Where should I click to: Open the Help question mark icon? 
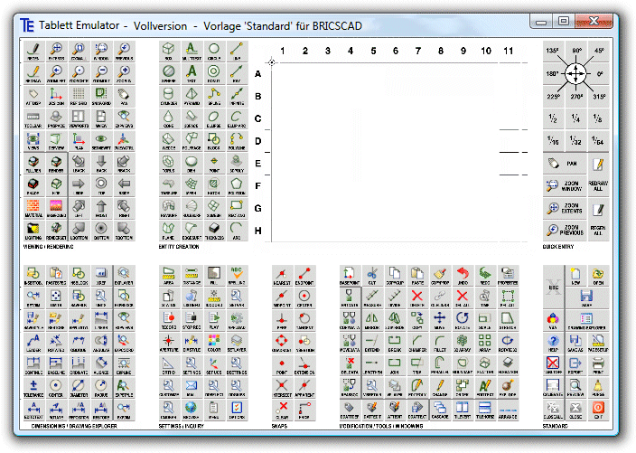pos(553,343)
